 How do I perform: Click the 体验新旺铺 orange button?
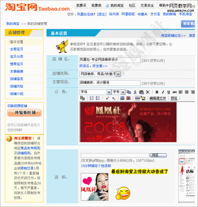24,112
